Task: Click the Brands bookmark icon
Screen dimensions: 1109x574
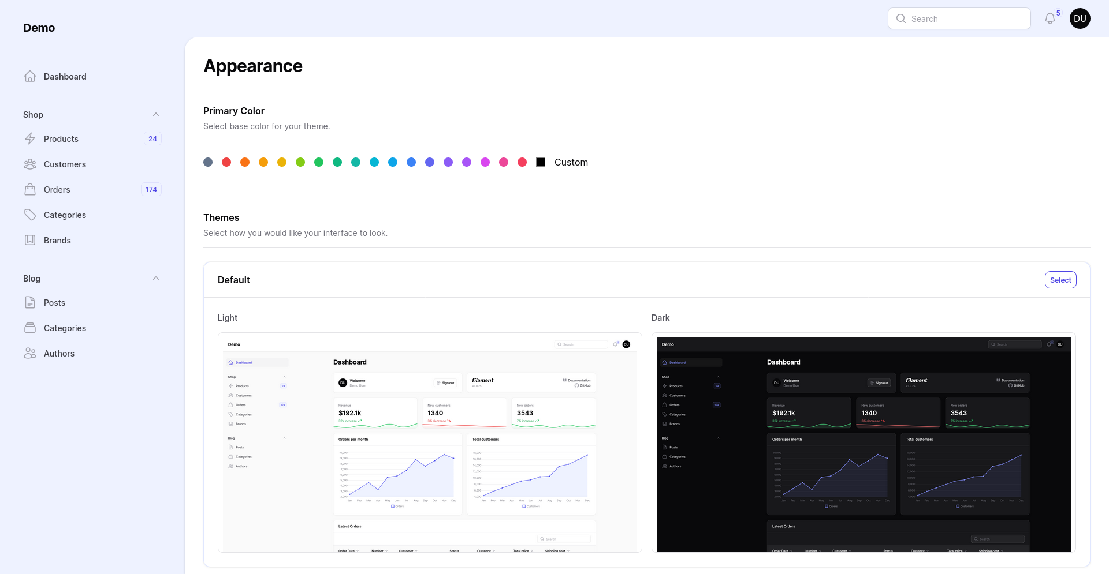Action: (30, 241)
